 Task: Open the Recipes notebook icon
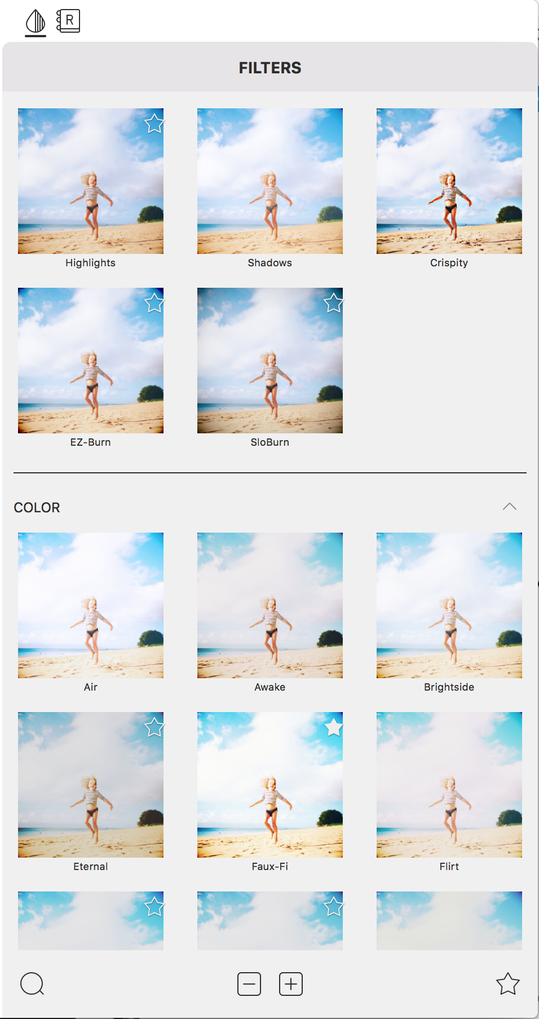tap(68, 21)
